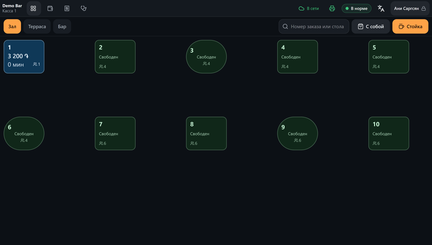Viewport: 432px width, 245px height.
Task: Select round free table 3
Action: pos(206,57)
